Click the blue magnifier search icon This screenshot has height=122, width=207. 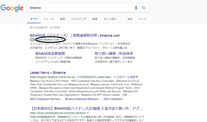(x=144, y=8)
